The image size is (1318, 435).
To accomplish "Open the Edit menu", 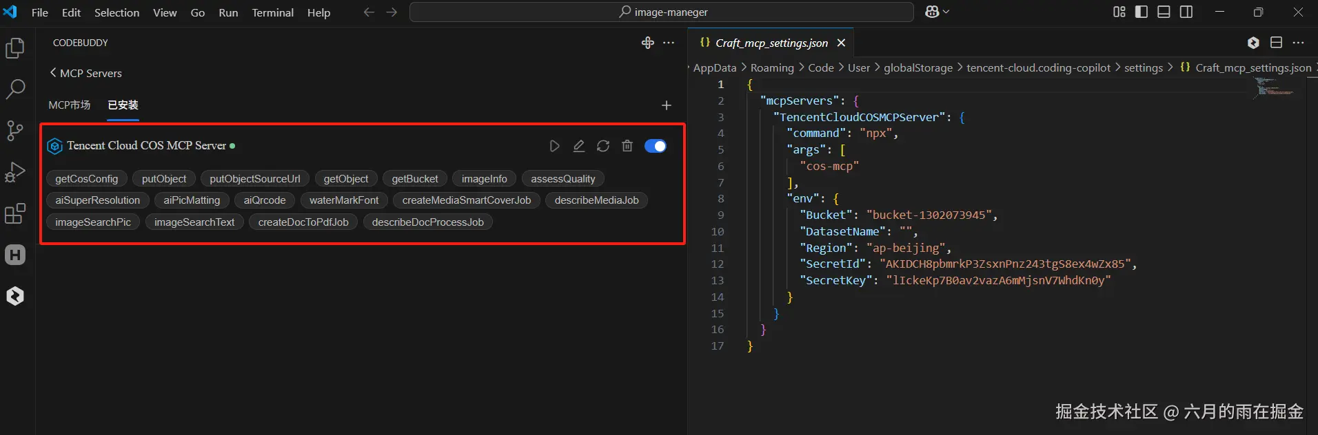I will tap(71, 12).
